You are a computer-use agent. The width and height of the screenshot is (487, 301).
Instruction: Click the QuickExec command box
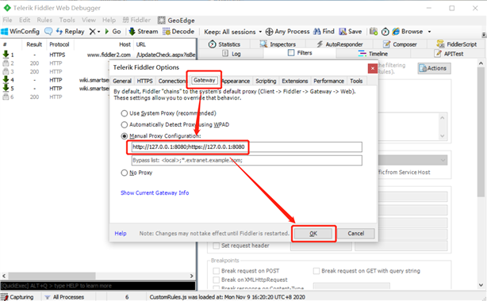(98, 285)
